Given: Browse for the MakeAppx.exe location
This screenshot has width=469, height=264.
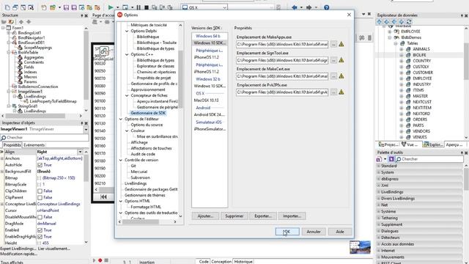Looking at the screenshot, I should (x=333, y=44).
